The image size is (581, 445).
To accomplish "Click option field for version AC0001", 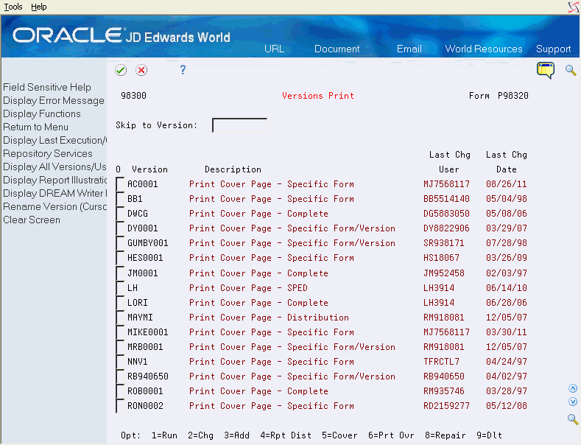I will [x=120, y=184].
